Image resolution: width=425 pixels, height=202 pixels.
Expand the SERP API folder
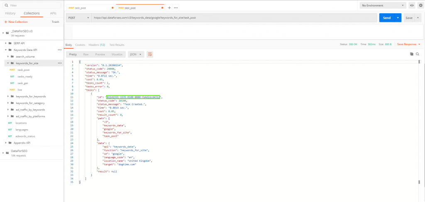click(6, 43)
